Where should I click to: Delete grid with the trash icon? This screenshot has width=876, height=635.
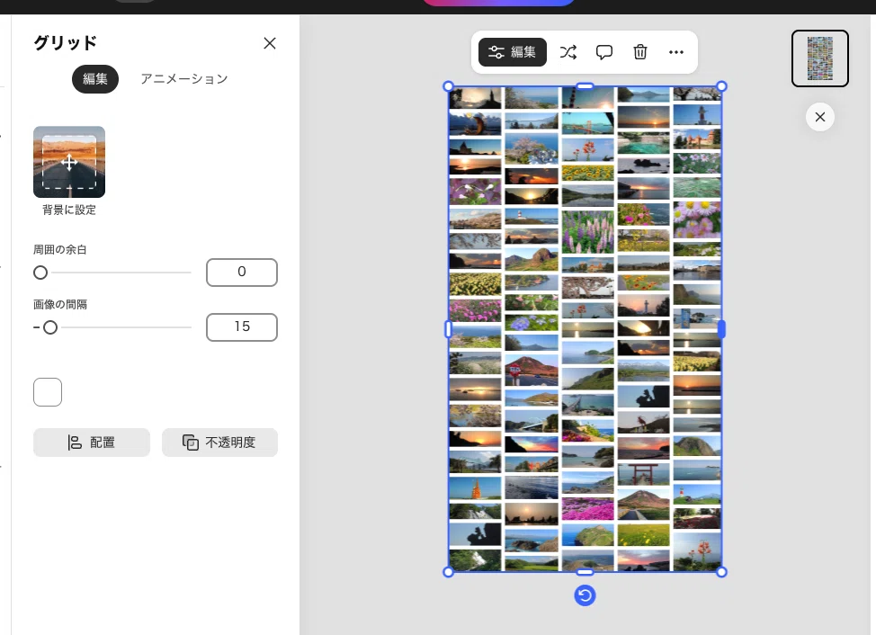pos(640,52)
